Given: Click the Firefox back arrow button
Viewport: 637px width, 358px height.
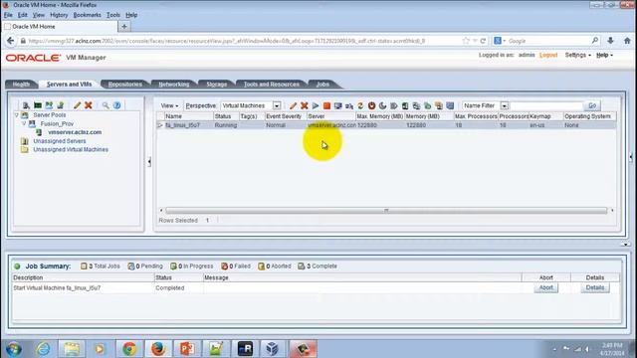Looking at the screenshot, I should pos(11,41).
